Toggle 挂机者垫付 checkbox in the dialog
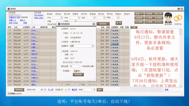The width and height of the screenshot is (189, 106). click(64, 62)
